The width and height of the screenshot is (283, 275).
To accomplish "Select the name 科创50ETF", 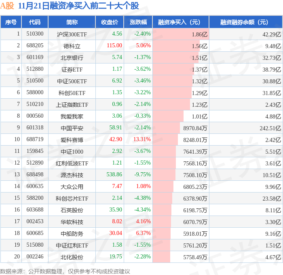I will (72, 93).
